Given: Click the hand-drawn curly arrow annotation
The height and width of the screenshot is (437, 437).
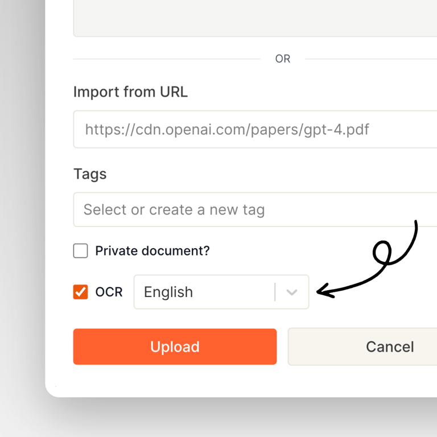Looking at the screenshot, I should click(x=367, y=259).
